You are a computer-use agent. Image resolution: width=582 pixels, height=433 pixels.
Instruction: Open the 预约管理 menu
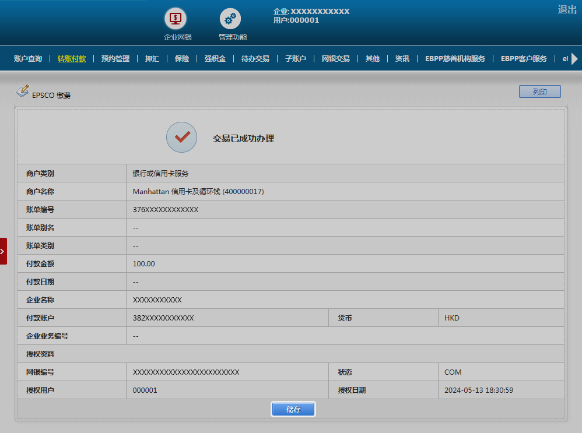tap(115, 59)
